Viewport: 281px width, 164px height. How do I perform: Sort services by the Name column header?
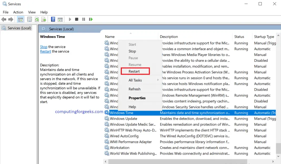pos(110,36)
